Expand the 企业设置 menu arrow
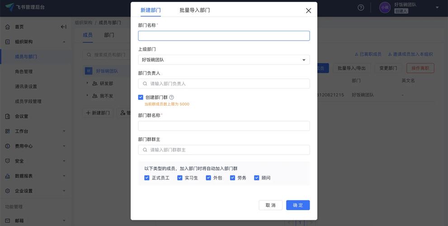Viewport: 448px width, 226px height. [x=64, y=191]
